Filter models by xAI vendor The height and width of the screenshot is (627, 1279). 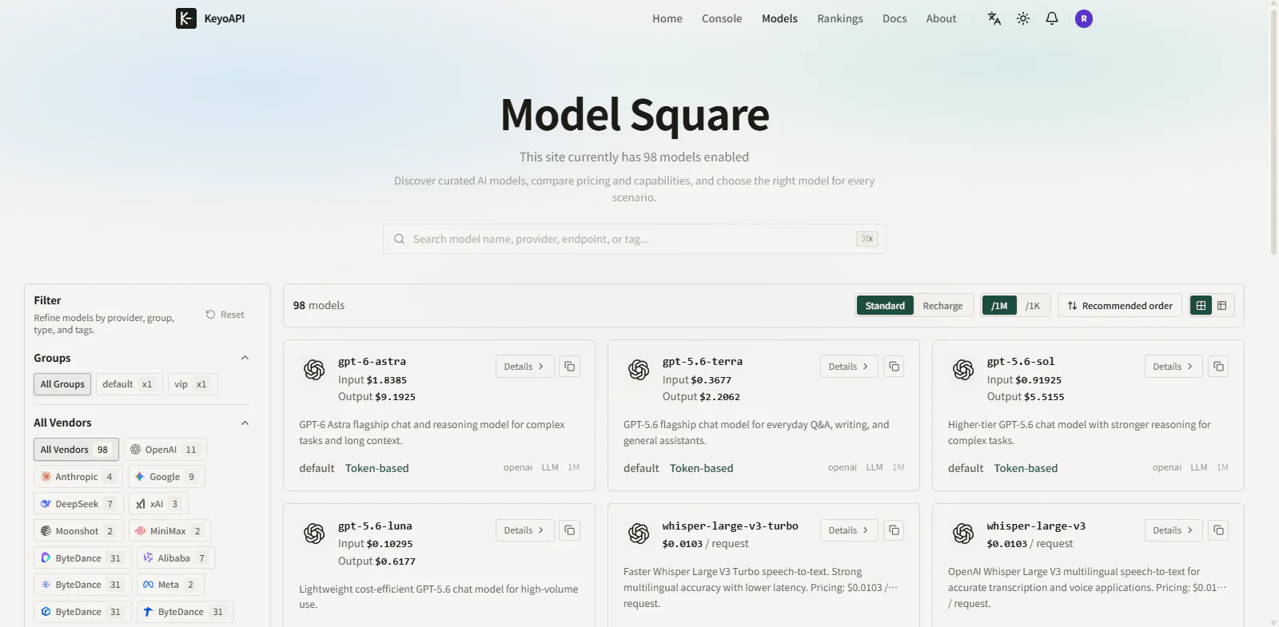(x=158, y=504)
